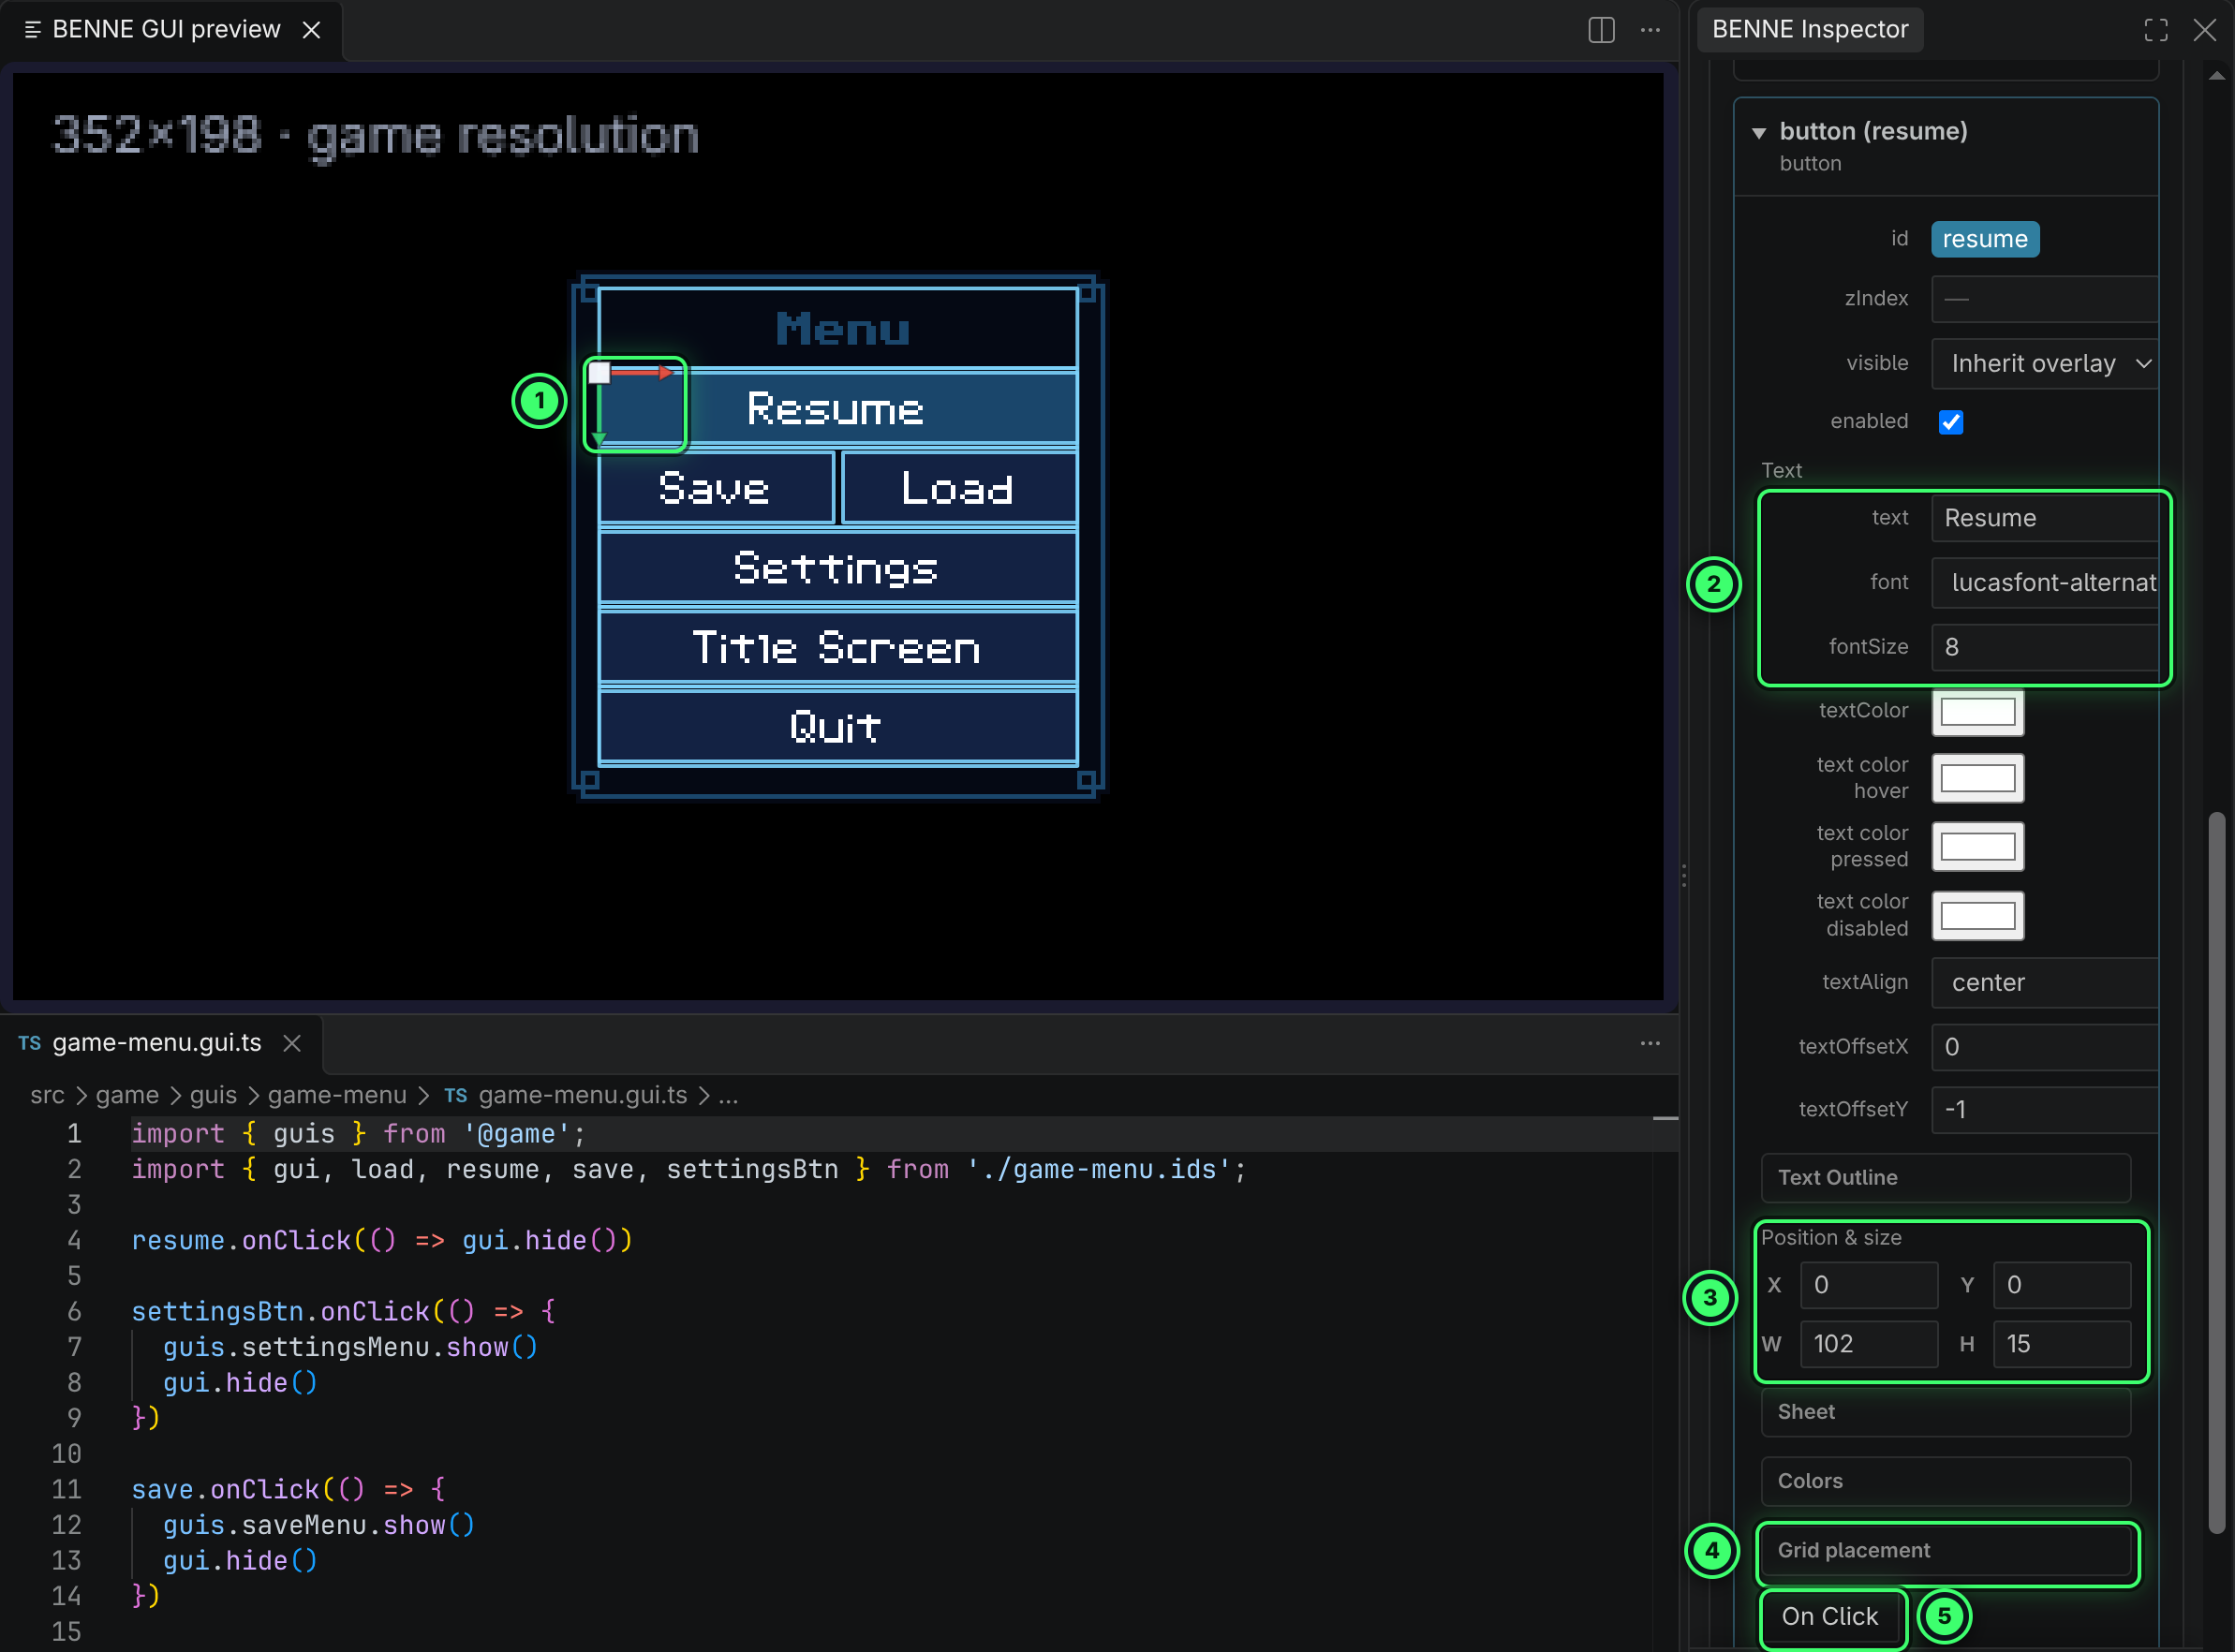Click the inspector vertical scrollbar thumb
The width and height of the screenshot is (2235, 1652).
click(x=2216, y=1172)
